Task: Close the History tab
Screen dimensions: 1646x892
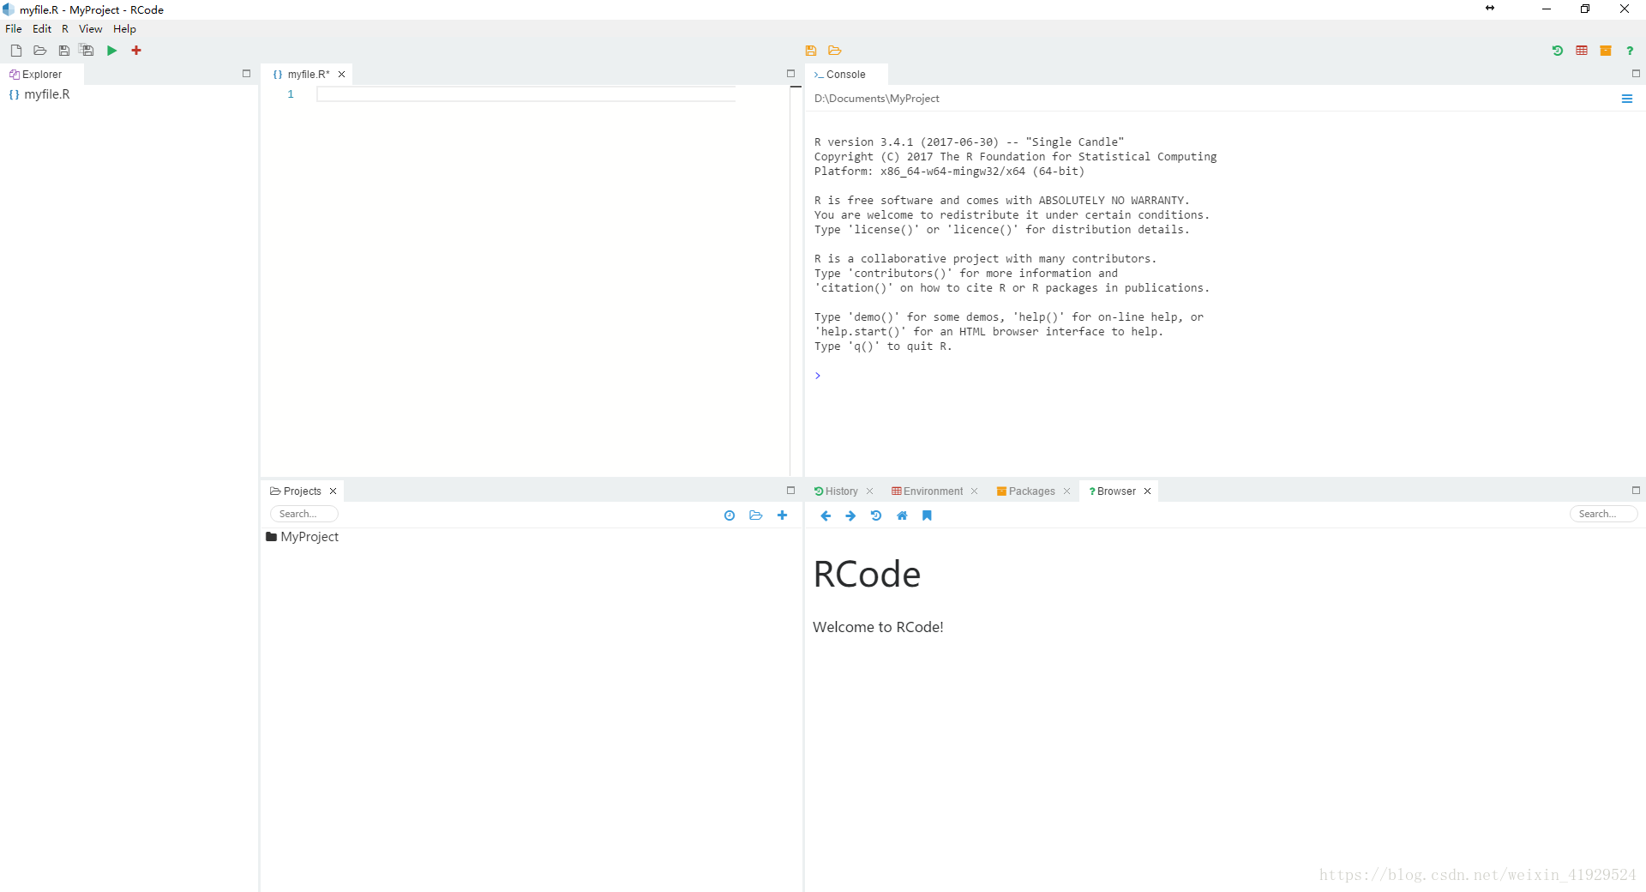Action: 869,491
